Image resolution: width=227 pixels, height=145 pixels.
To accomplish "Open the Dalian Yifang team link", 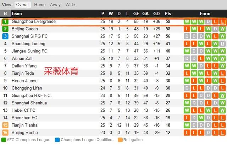I will (24, 66).
